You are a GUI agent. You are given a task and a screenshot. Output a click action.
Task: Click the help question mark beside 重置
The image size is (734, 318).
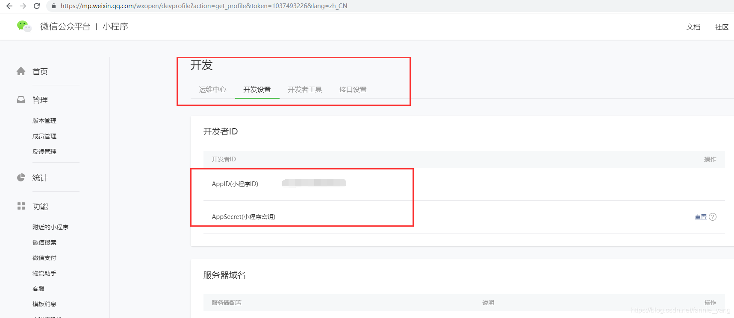(x=713, y=217)
